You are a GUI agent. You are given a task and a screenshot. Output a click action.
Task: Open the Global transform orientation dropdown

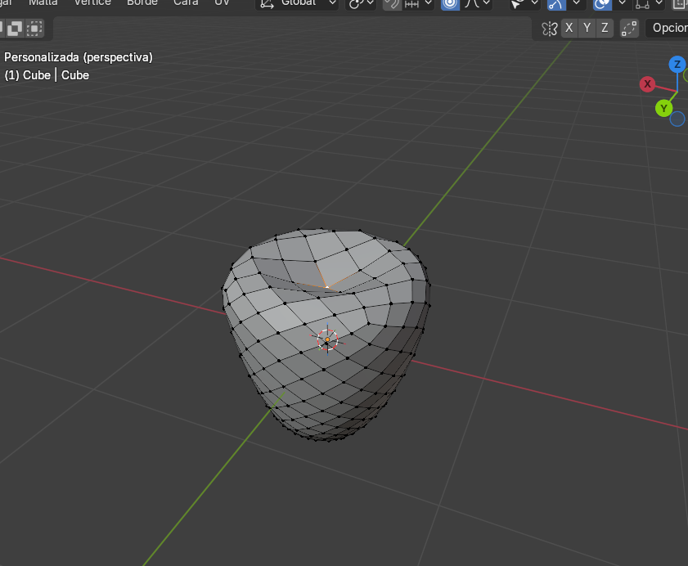click(298, 2)
